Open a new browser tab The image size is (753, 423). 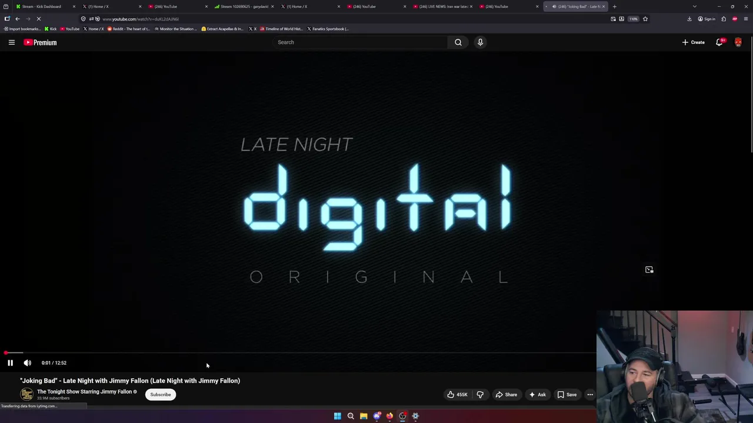tap(614, 6)
